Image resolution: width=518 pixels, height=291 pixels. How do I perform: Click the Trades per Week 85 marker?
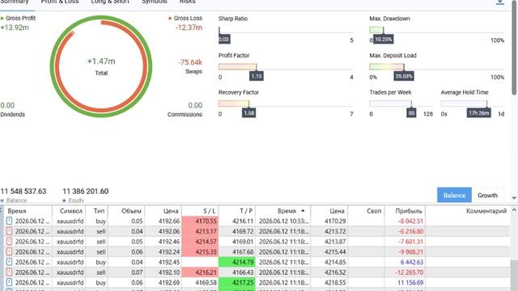point(411,113)
